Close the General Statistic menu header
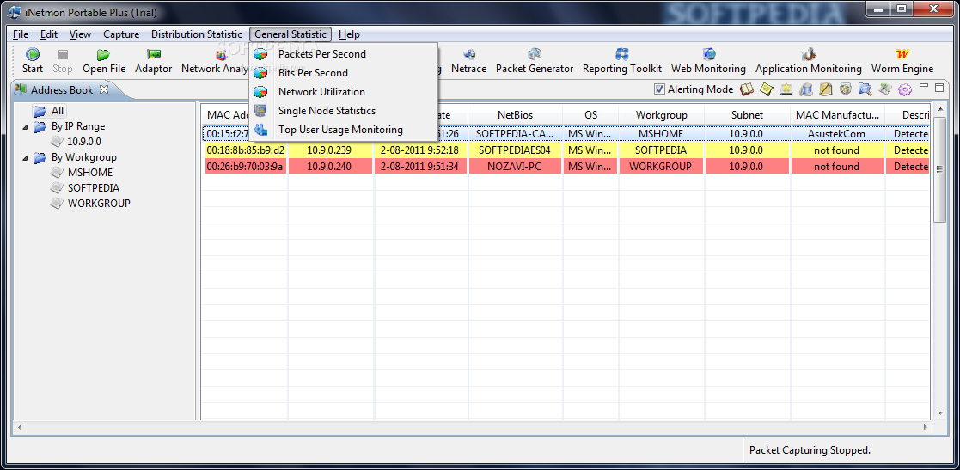This screenshot has height=470, width=960. click(290, 34)
